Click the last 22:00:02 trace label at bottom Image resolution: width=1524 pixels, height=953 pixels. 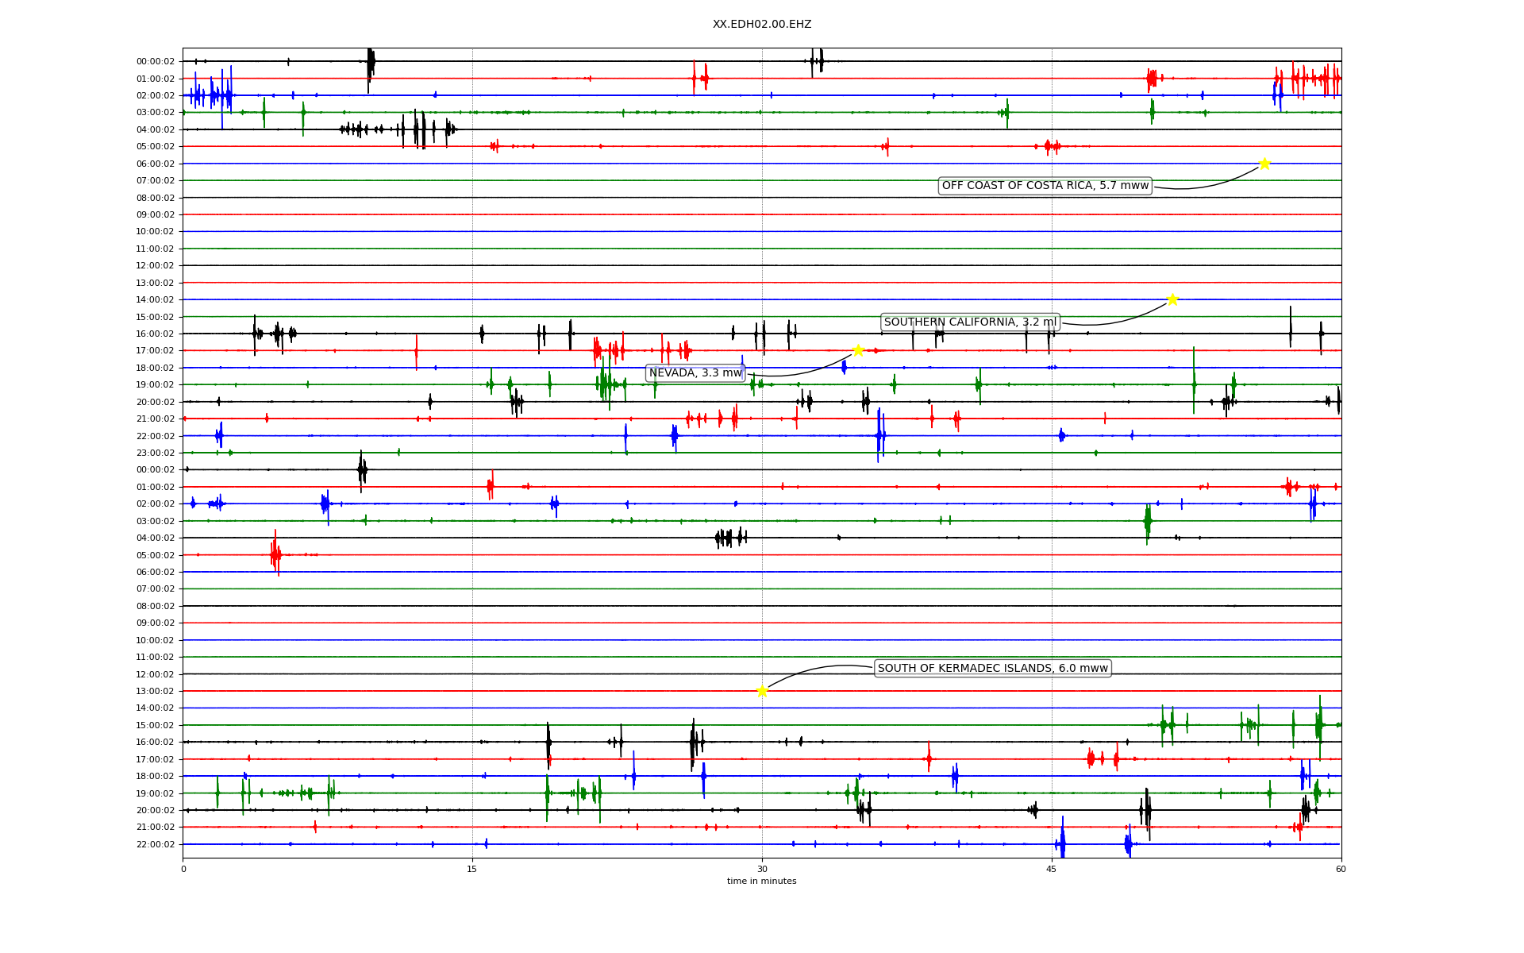(156, 844)
